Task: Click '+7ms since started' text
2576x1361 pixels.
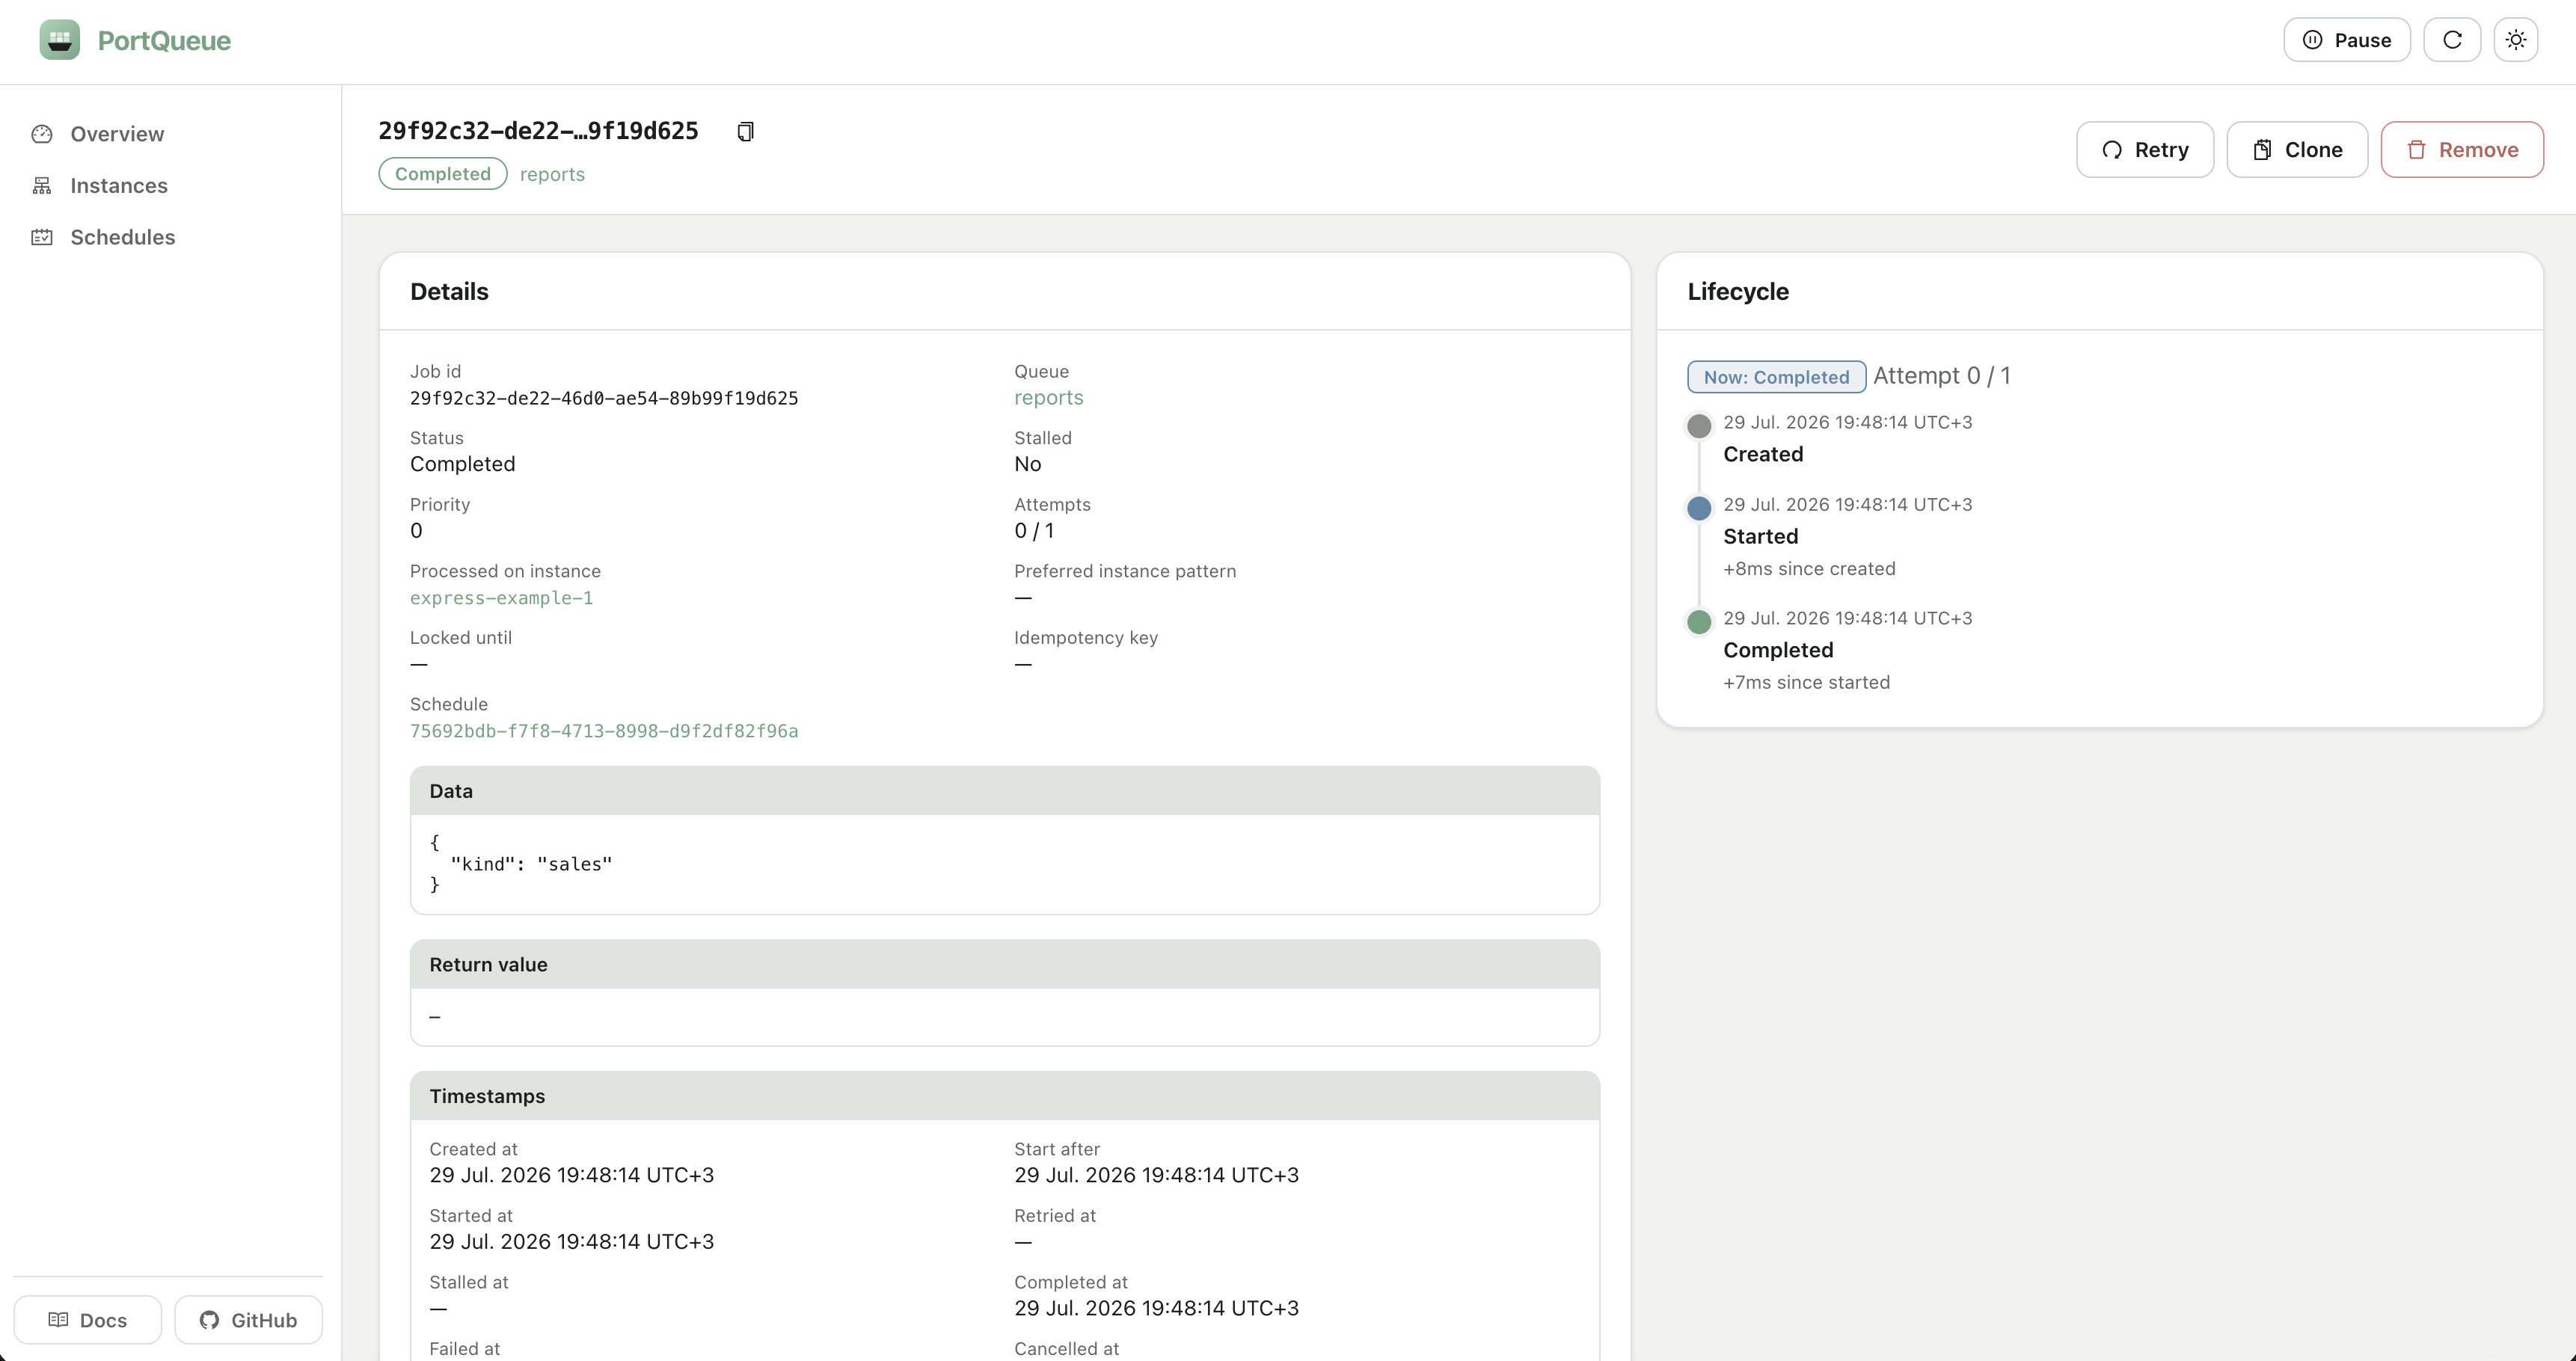Action: point(1806,683)
